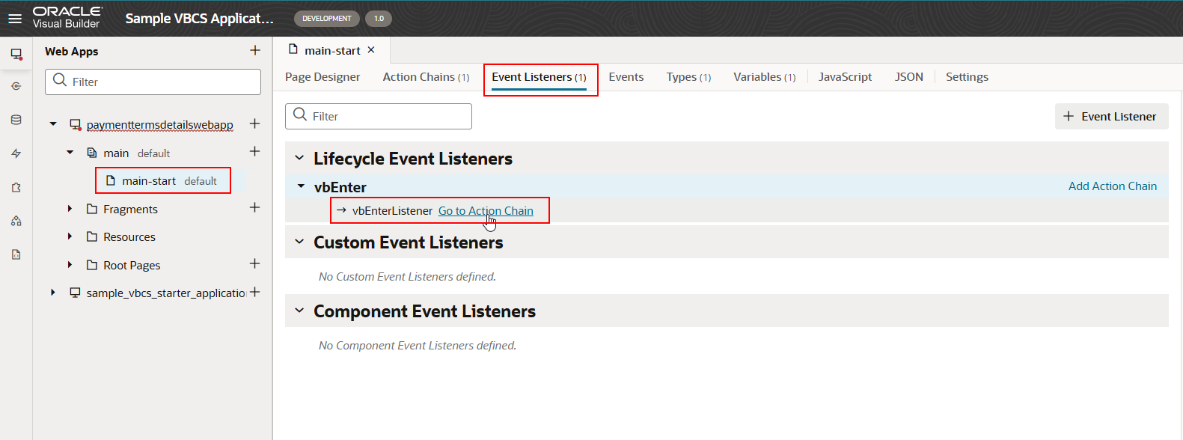Add item to paymenttermsdetailswebapp via plus
The height and width of the screenshot is (440, 1183).
(x=254, y=123)
